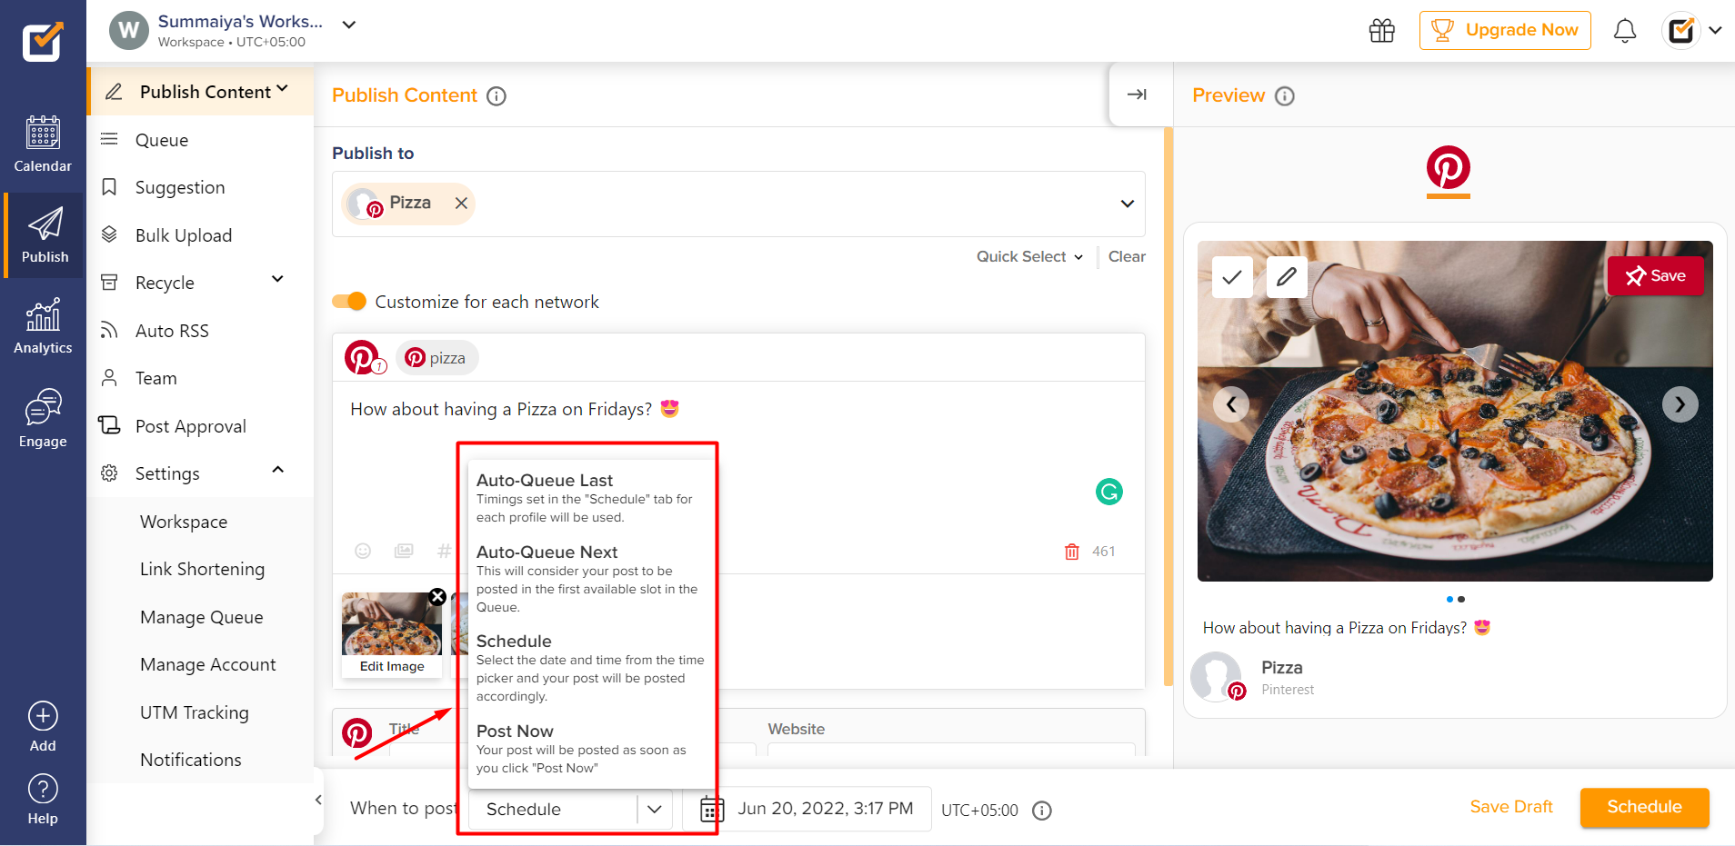Screen dimensions: 1735x846
Task: Click the Schedule button to schedule the post
Action: (x=1642, y=807)
